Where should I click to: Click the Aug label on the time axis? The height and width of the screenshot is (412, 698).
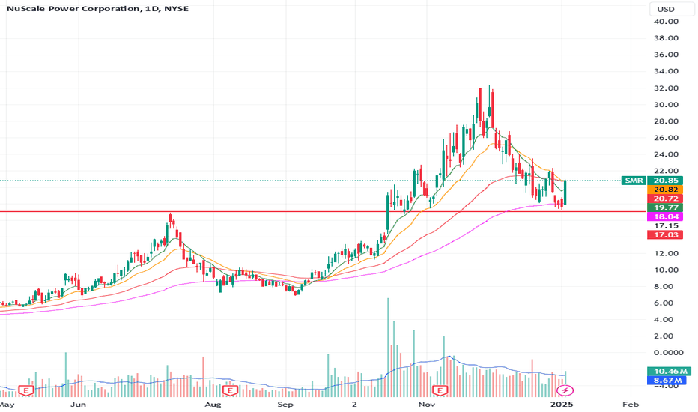point(213,405)
